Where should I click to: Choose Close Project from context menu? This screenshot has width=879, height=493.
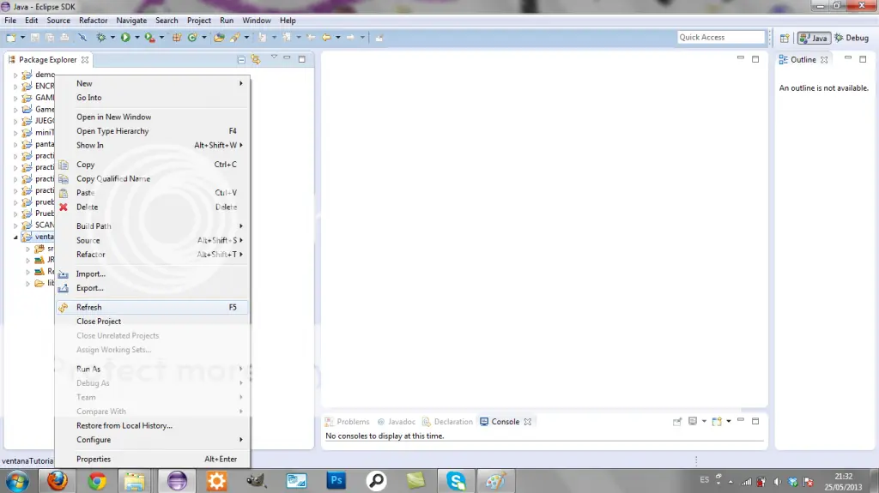tap(152, 322)
